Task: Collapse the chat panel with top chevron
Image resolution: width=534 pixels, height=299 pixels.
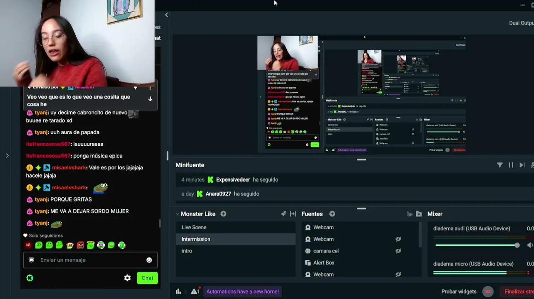Action: click(x=166, y=15)
